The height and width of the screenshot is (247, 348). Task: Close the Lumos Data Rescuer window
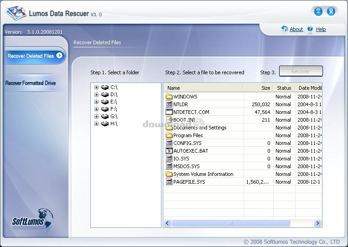331,11
